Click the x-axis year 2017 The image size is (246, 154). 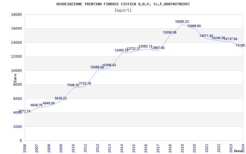click(x=158, y=148)
